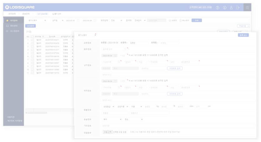
Task: Check the checkbox for row 9
Action: click(x=32, y=66)
